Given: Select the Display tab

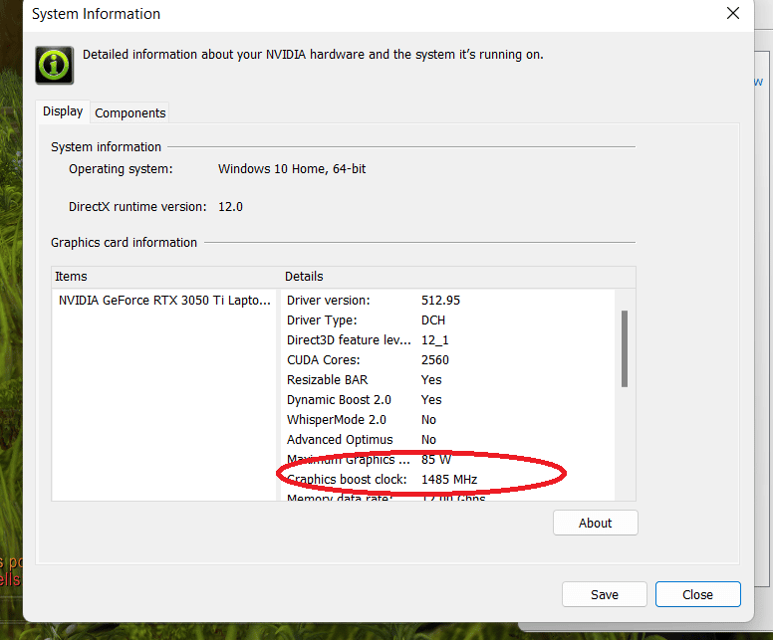Looking at the screenshot, I should click(63, 111).
